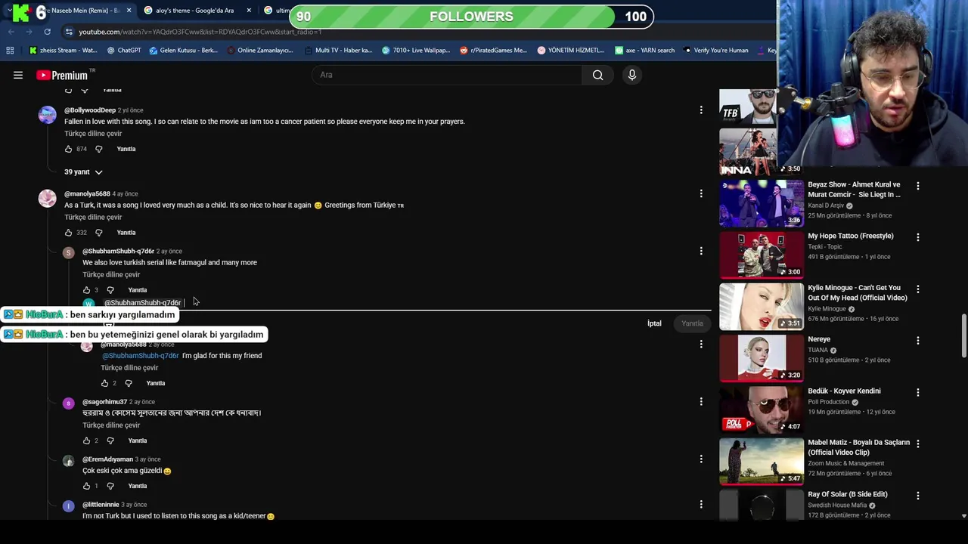Image resolution: width=968 pixels, height=544 pixels.
Task: Dislike the @EremAdıyaman reply
Action: (x=110, y=486)
